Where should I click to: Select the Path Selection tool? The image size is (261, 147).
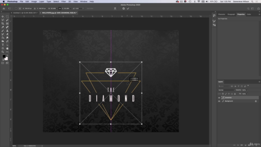[7, 45]
